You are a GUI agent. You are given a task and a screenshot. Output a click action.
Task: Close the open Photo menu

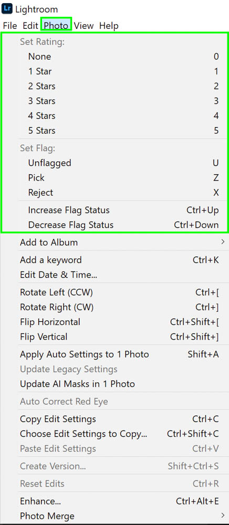click(x=56, y=25)
